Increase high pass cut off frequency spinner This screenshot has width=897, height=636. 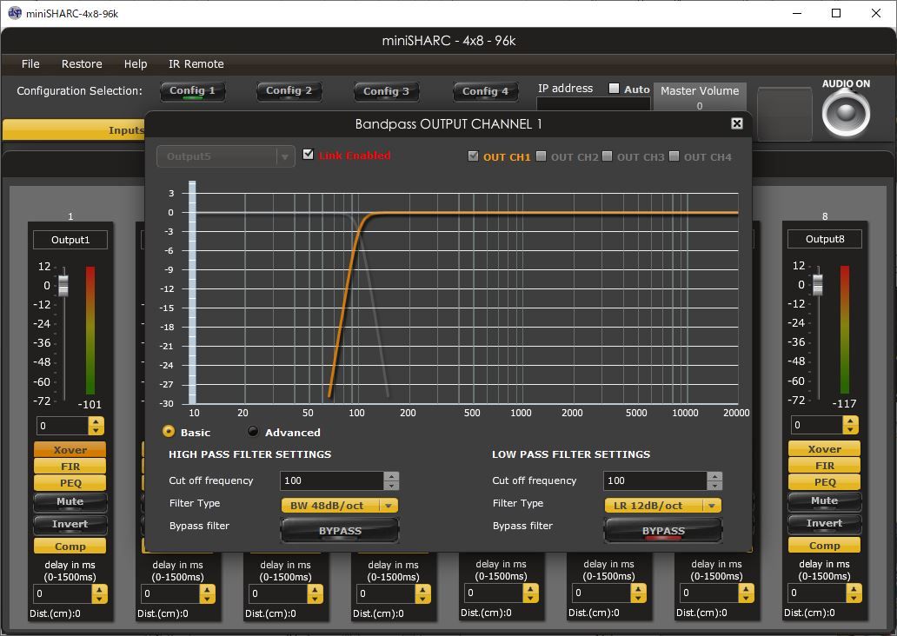click(x=391, y=476)
